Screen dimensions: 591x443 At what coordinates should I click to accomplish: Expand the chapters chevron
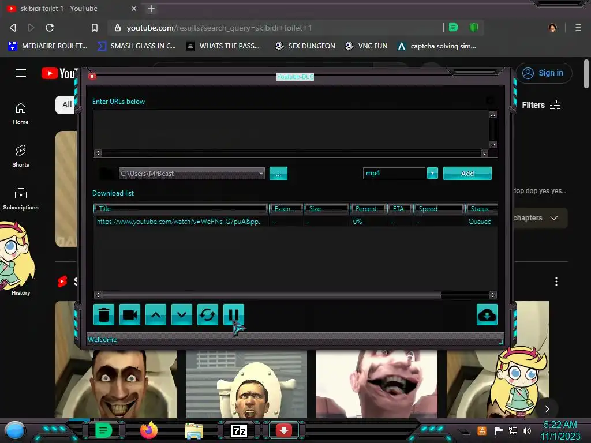[553, 217]
